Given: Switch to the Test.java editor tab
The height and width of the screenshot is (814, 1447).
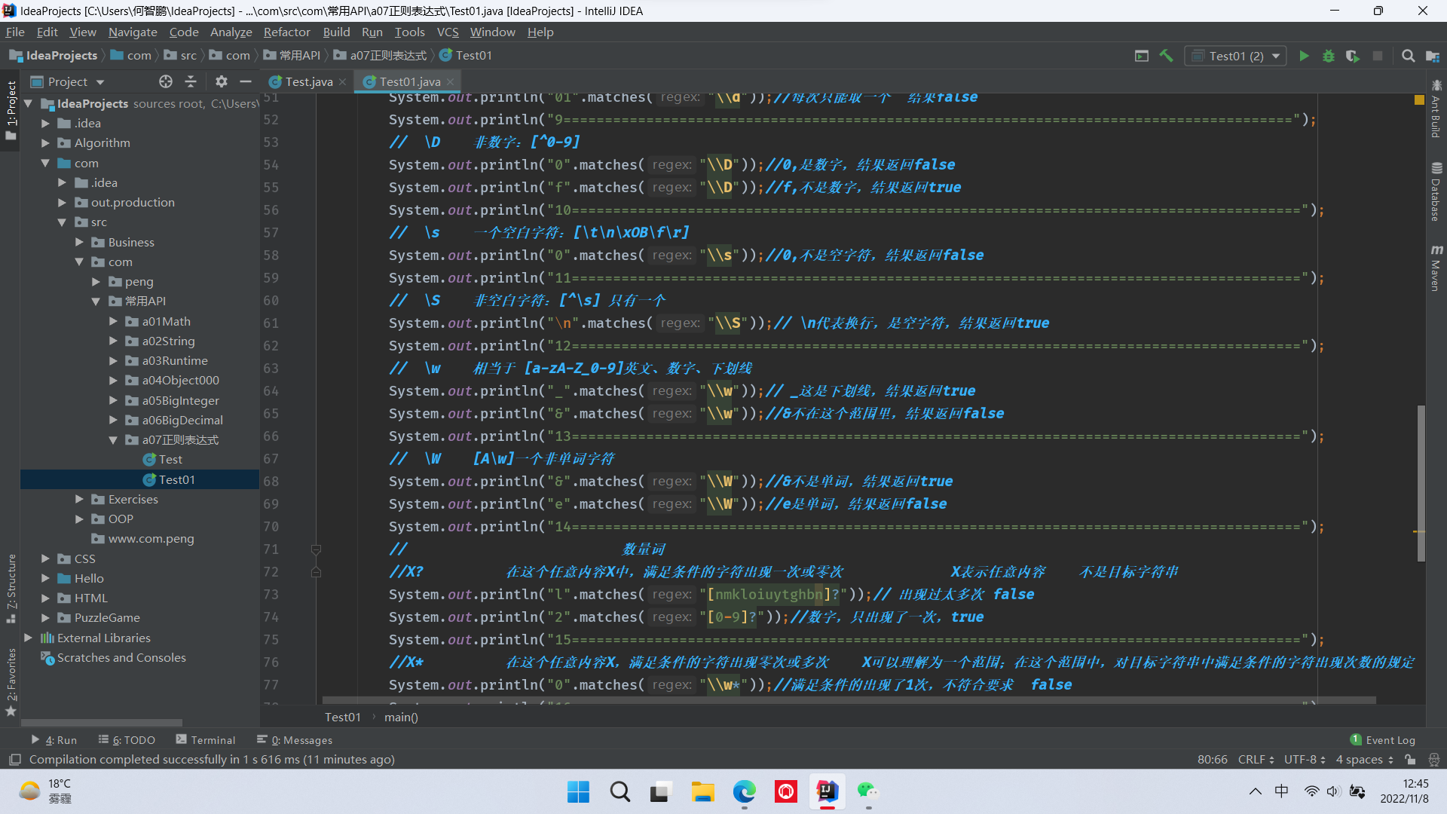Looking at the screenshot, I should [308, 81].
